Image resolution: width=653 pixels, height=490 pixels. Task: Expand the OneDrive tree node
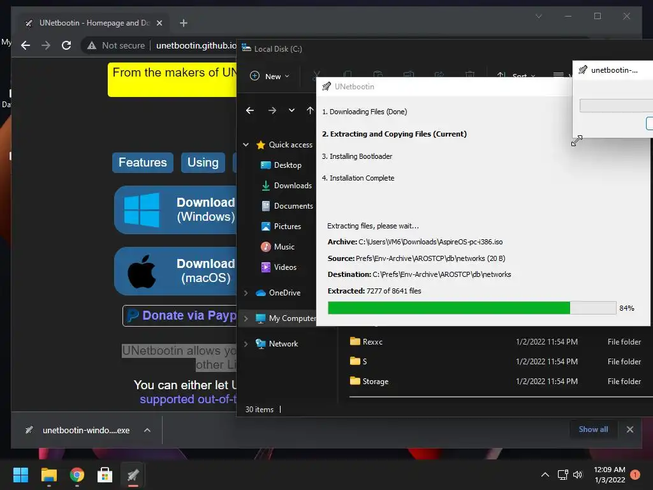click(x=246, y=293)
